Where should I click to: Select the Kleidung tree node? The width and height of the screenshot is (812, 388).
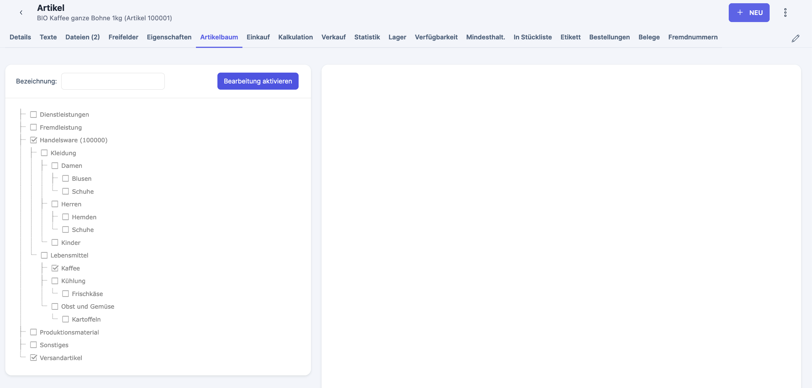[x=63, y=153]
